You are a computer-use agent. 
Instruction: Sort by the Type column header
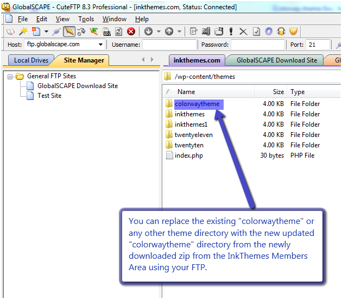click(x=297, y=92)
